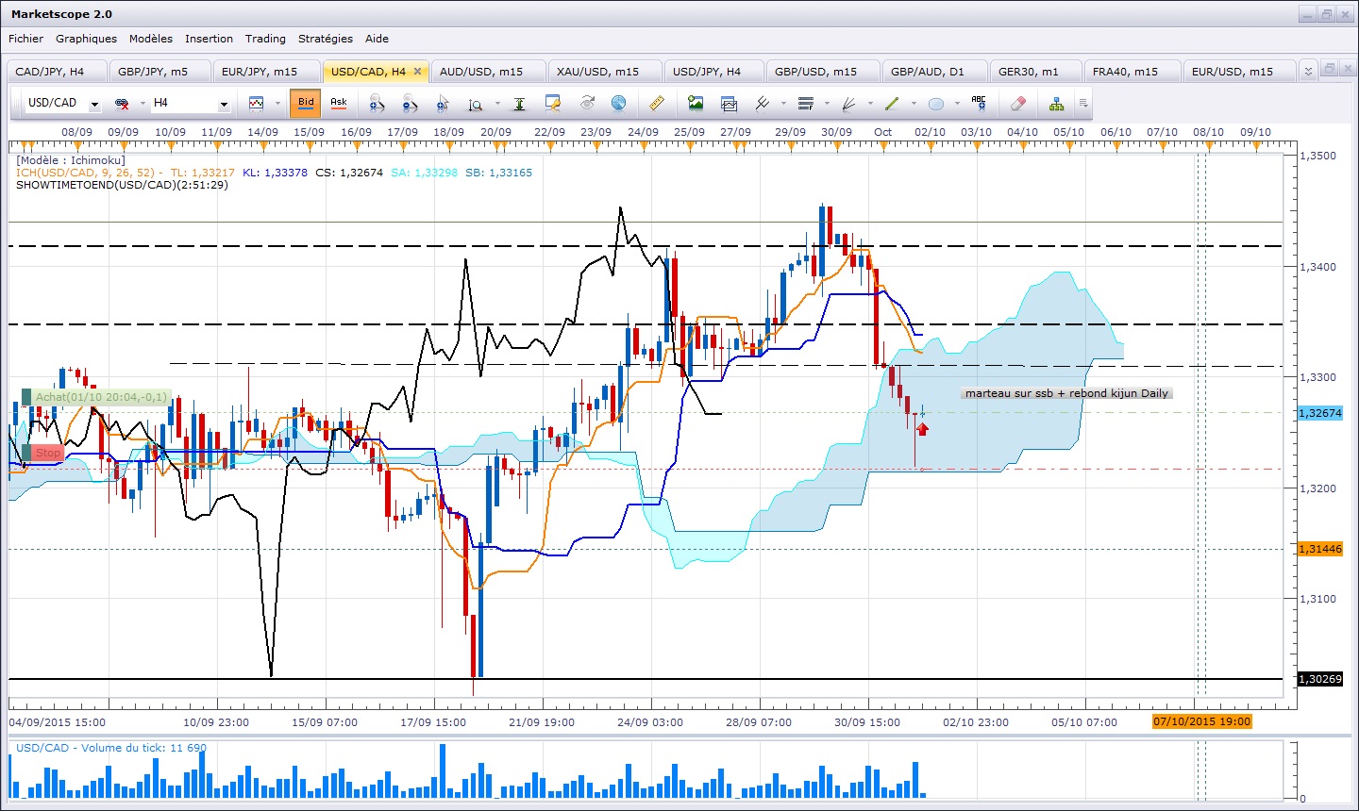
Task: Select the Gann fan lines tool
Action: pyautogui.click(x=848, y=103)
